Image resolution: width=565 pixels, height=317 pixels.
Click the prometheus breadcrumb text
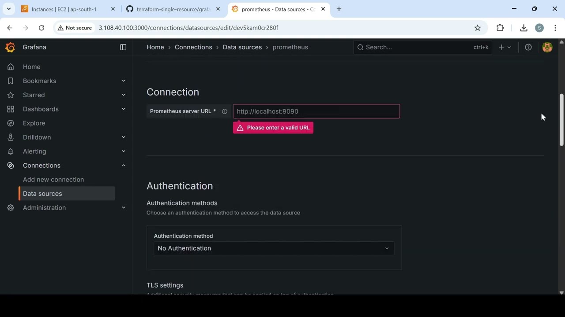pyautogui.click(x=290, y=47)
